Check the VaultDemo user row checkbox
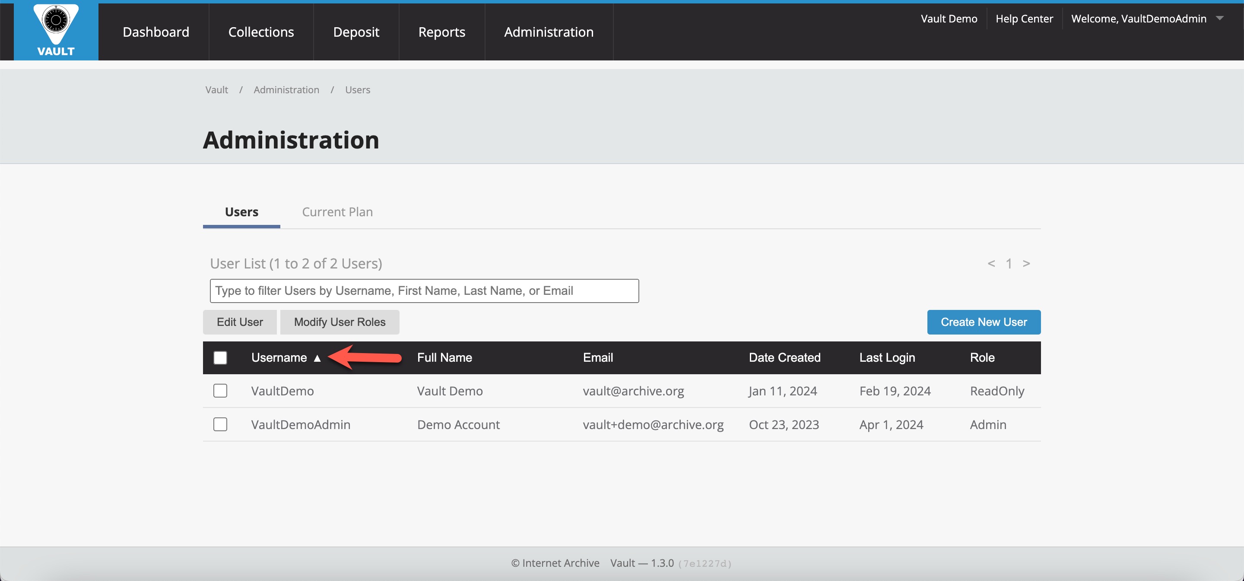The image size is (1244, 581). click(220, 391)
